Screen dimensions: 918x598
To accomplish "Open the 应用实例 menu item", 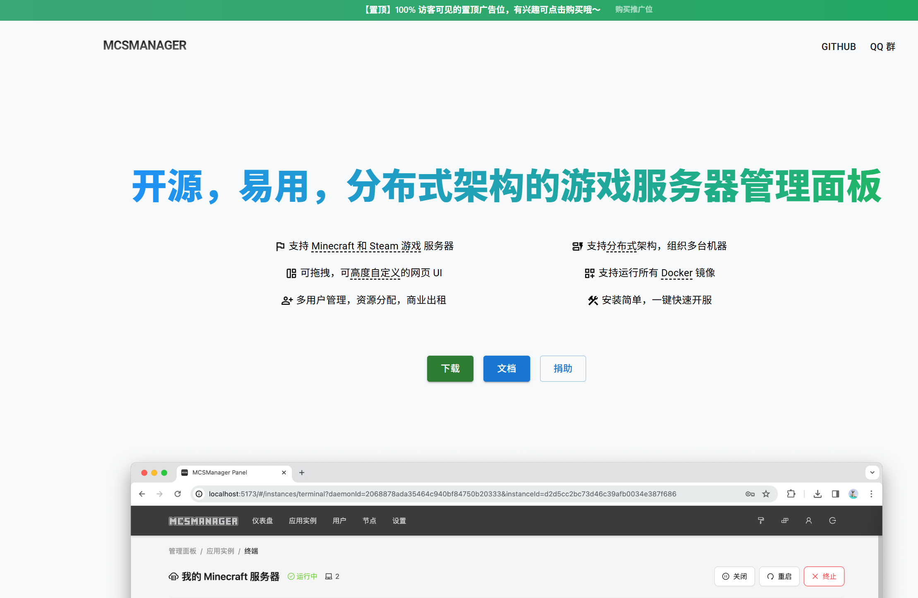I will [303, 521].
